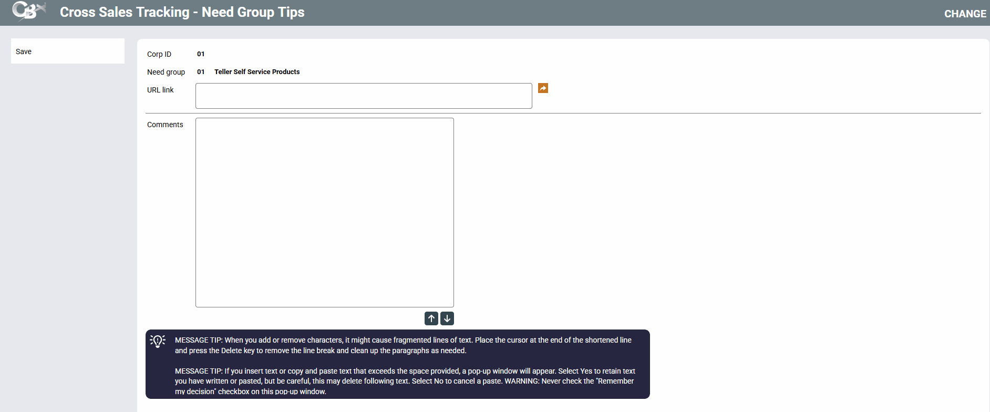Click the Corp ID value 01
The image size is (990, 412).
coord(201,54)
